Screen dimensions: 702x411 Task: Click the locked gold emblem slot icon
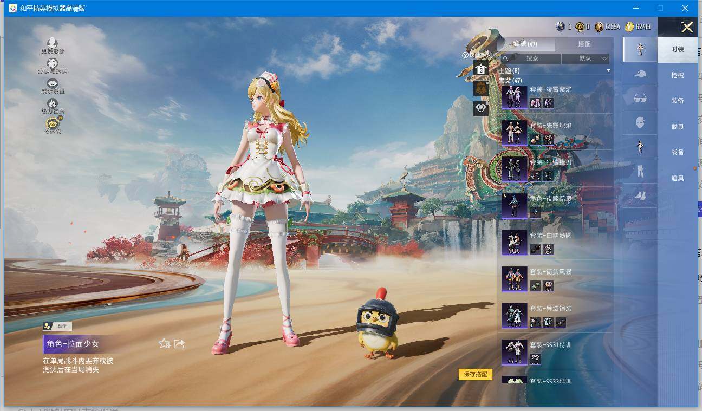[480, 88]
